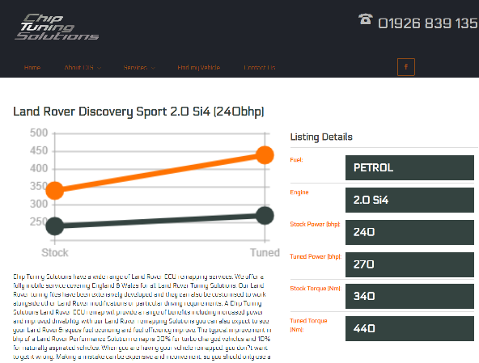Click the 450 value on chart axis
Screen dimensions: 479x363
(39, 150)
